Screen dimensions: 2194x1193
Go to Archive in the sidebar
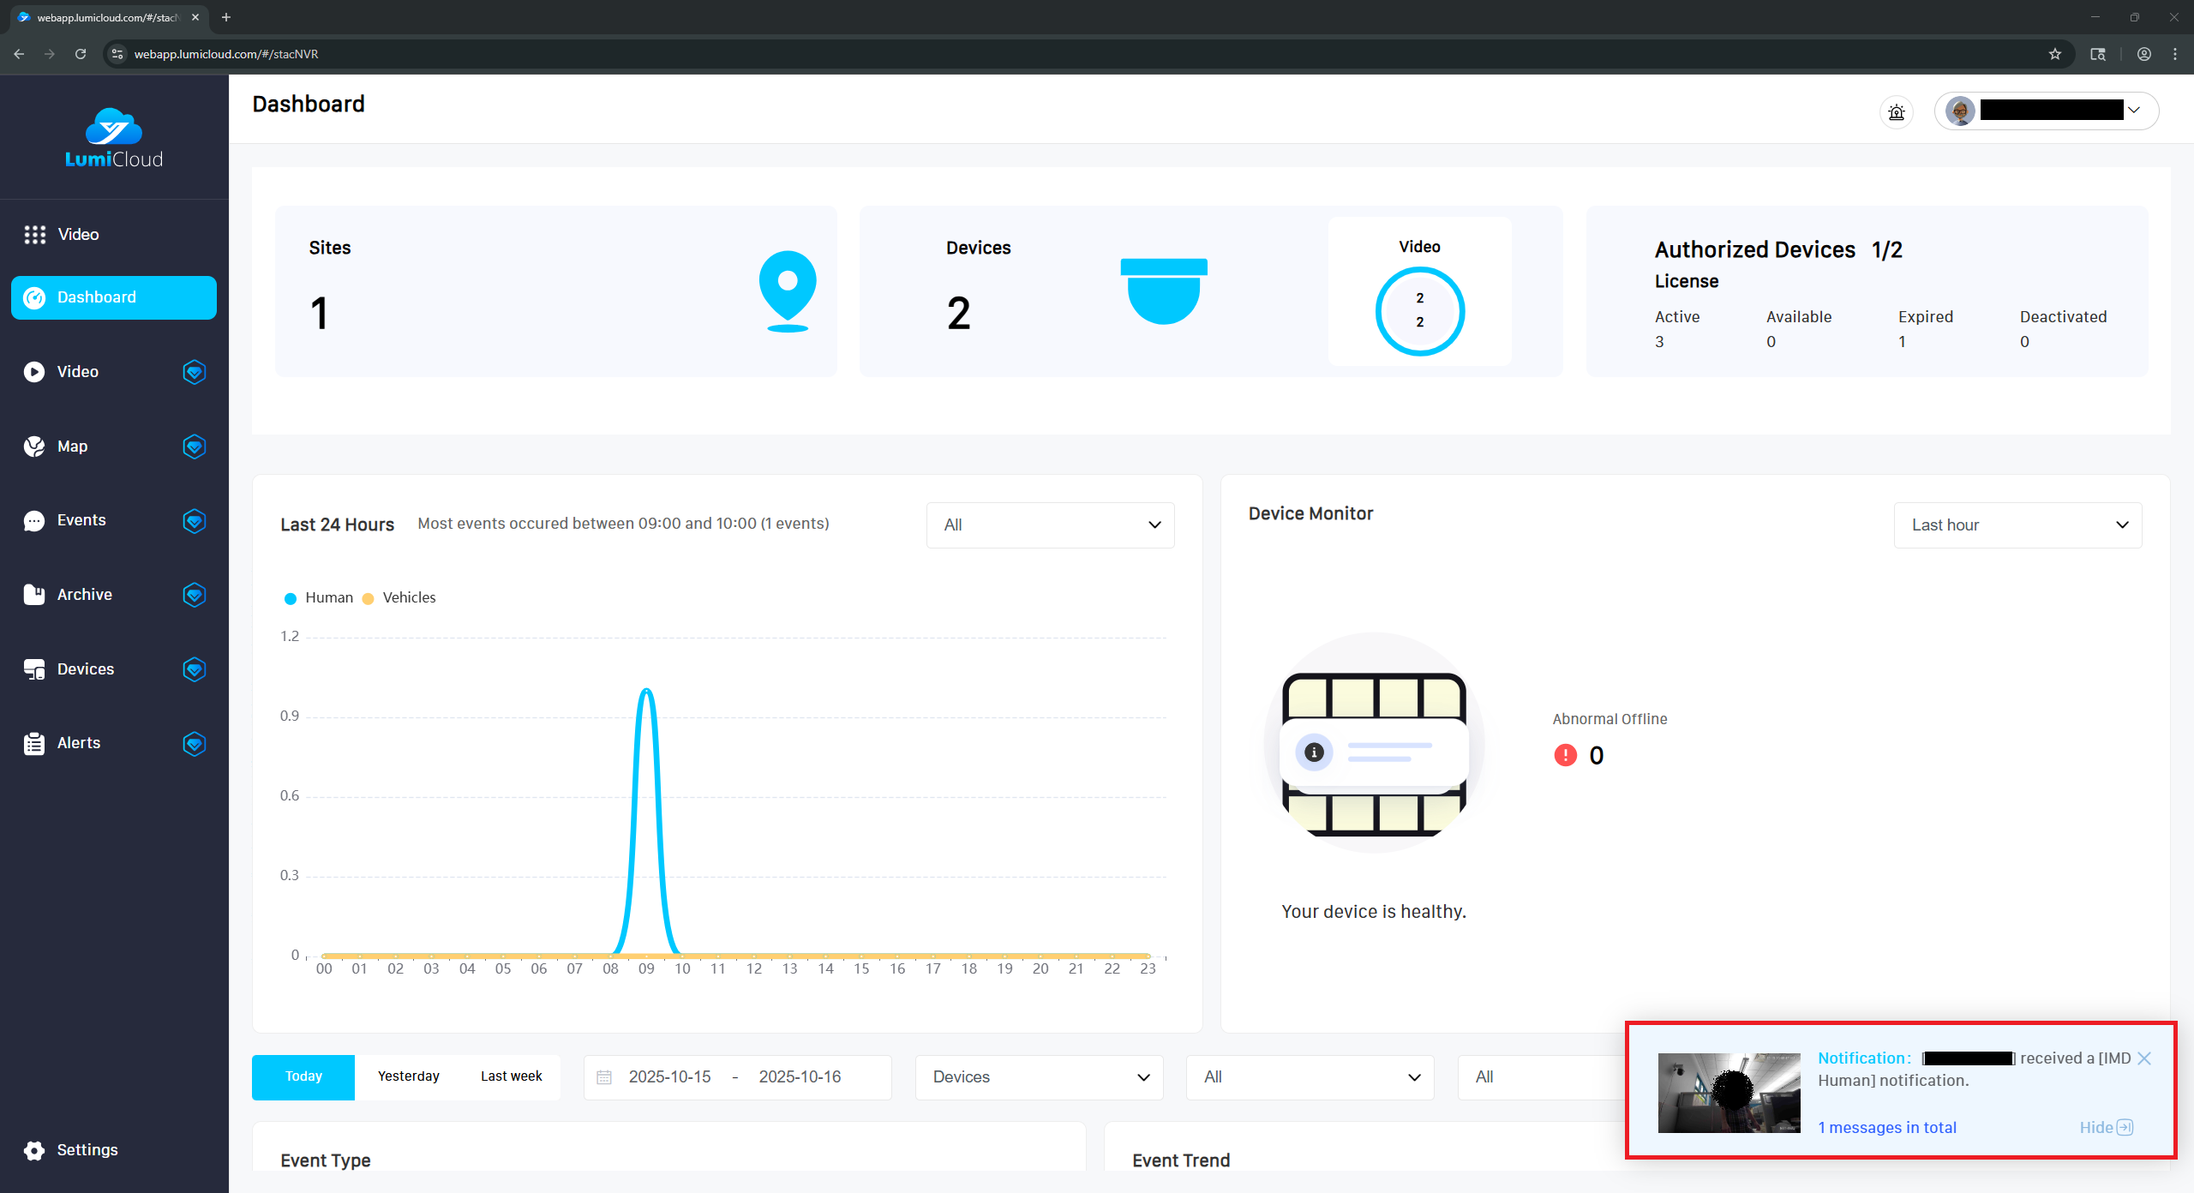84,595
